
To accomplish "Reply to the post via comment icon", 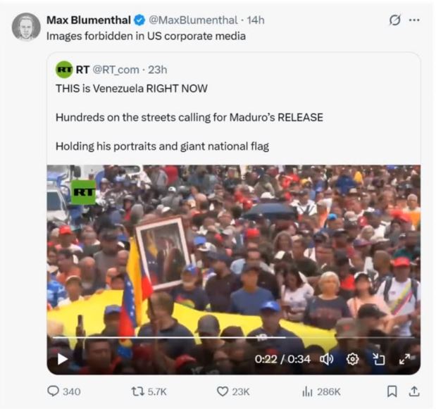I will (53, 391).
